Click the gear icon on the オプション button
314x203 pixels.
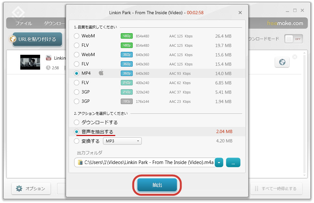pos(19,188)
